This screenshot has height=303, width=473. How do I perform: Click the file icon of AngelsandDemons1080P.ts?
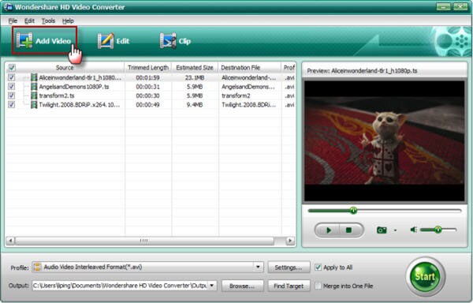pos(34,87)
